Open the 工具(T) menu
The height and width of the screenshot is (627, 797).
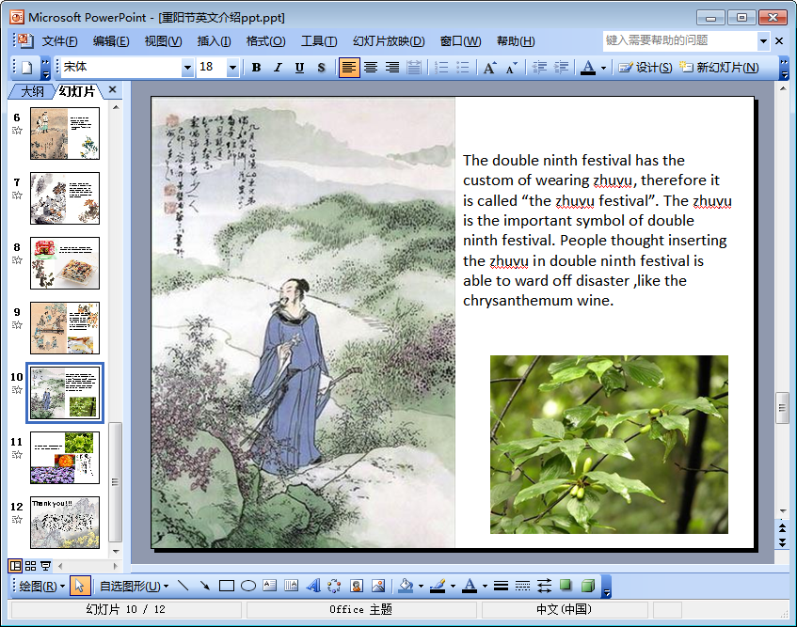click(x=319, y=41)
